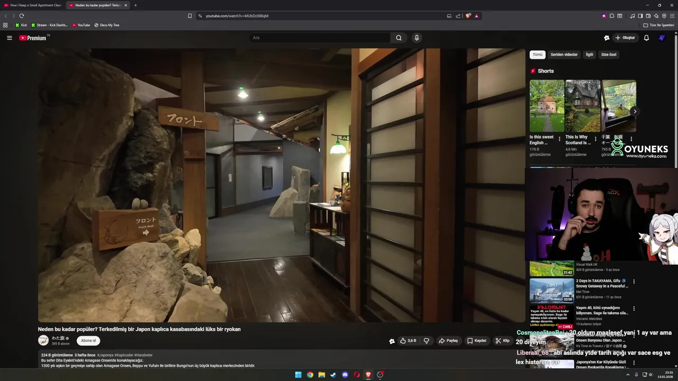The width and height of the screenshot is (678, 381).
Task: Open options for 'Yaşım 40' Valorant video
Action: tap(634, 308)
